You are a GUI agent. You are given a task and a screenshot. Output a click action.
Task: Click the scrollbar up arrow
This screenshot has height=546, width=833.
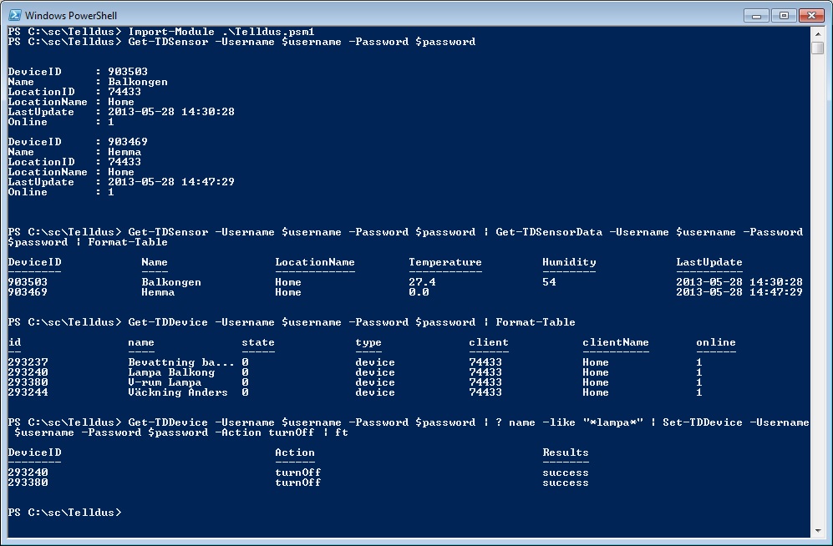tap(818, 33)
